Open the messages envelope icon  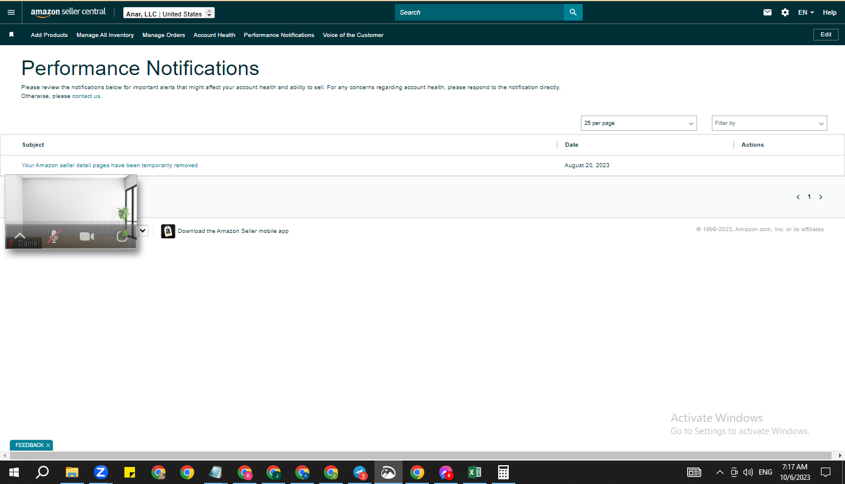click(x=768, y=12)
